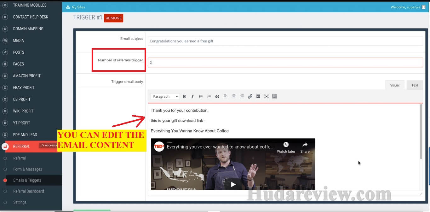
Task: Click the video title 'Everything you've ever wanted'
Action: pyautogui.click(x=220, y=147)
